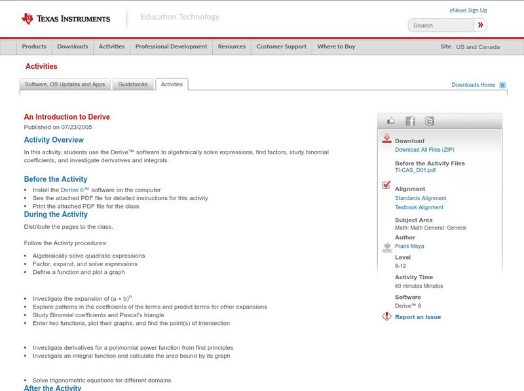The image size is (524, 391).
Task: Click the 'An Introduction to Derive' title
Action: coord(67,117)
